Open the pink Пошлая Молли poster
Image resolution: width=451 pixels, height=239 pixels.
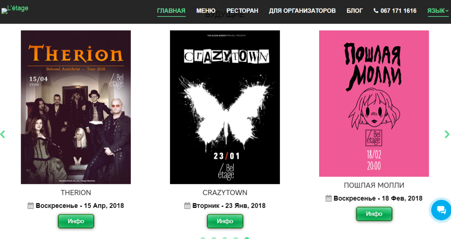coord(374,104)
